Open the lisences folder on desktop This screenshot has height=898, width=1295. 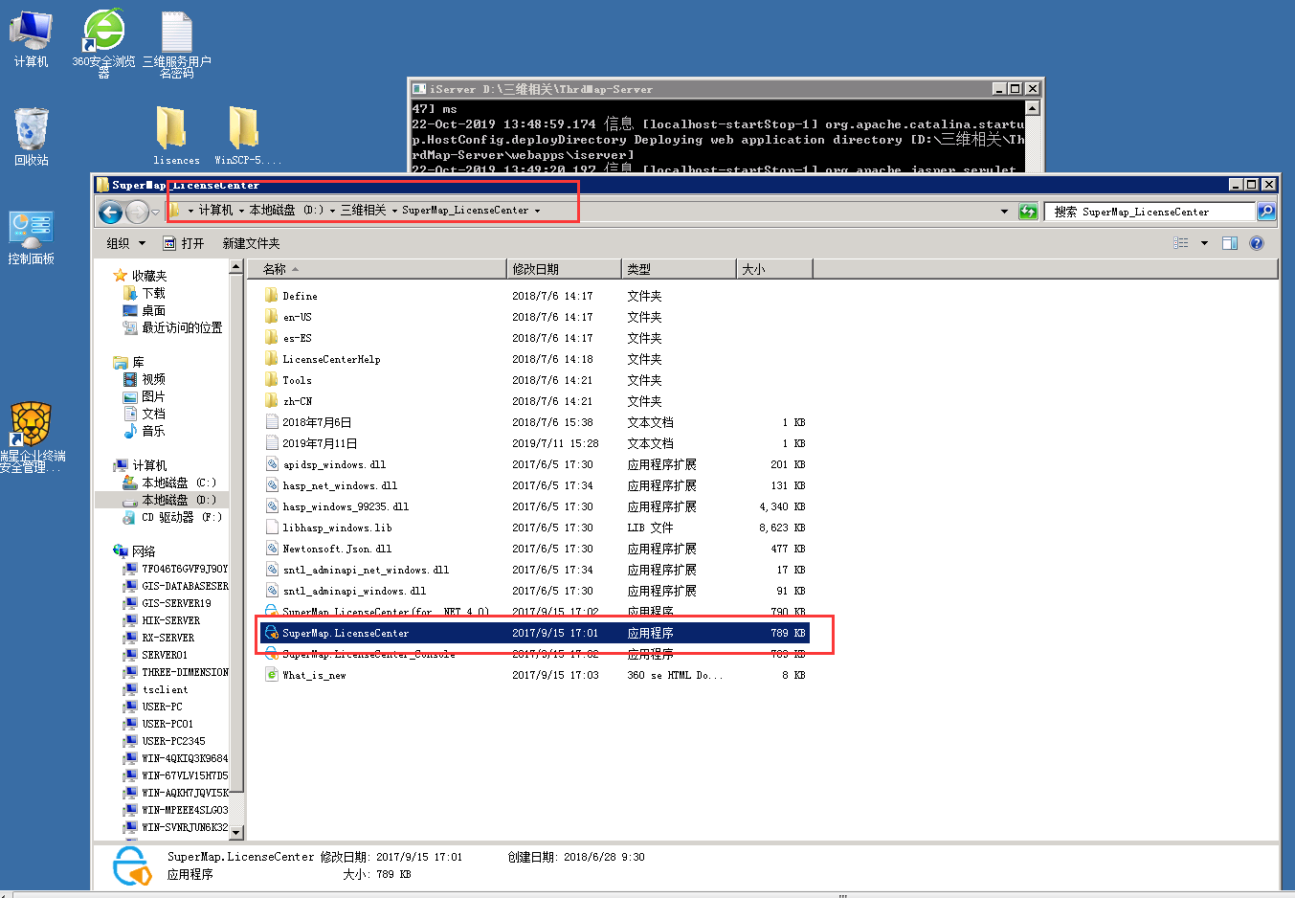tap(175, 135)
